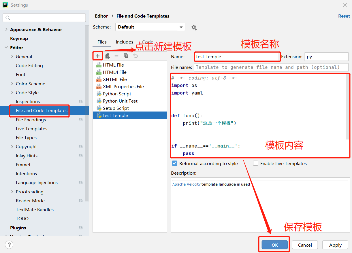Click the Apply button

[335, 245]
